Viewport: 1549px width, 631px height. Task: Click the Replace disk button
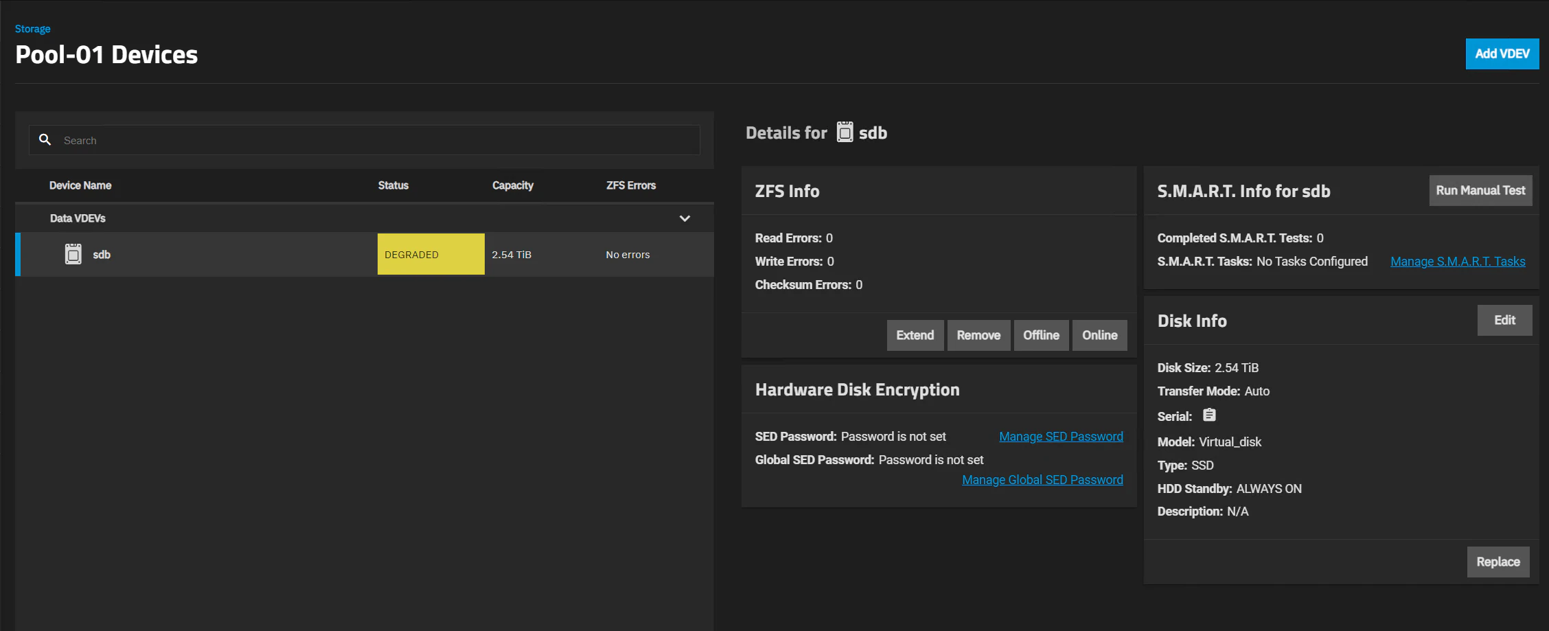tap(1498, 562)
